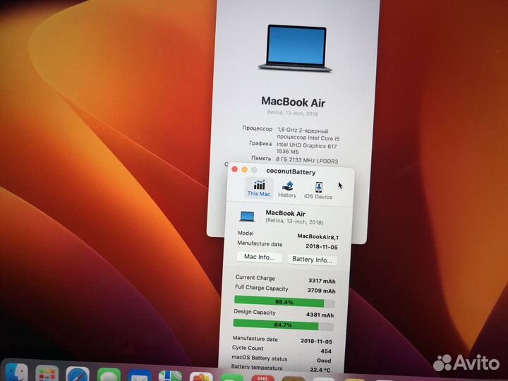Screen dimensions: 508x381
Task: Click the Battery temperature value 22.4 °C
Action: pyautogui.click(x=320, y=370)
